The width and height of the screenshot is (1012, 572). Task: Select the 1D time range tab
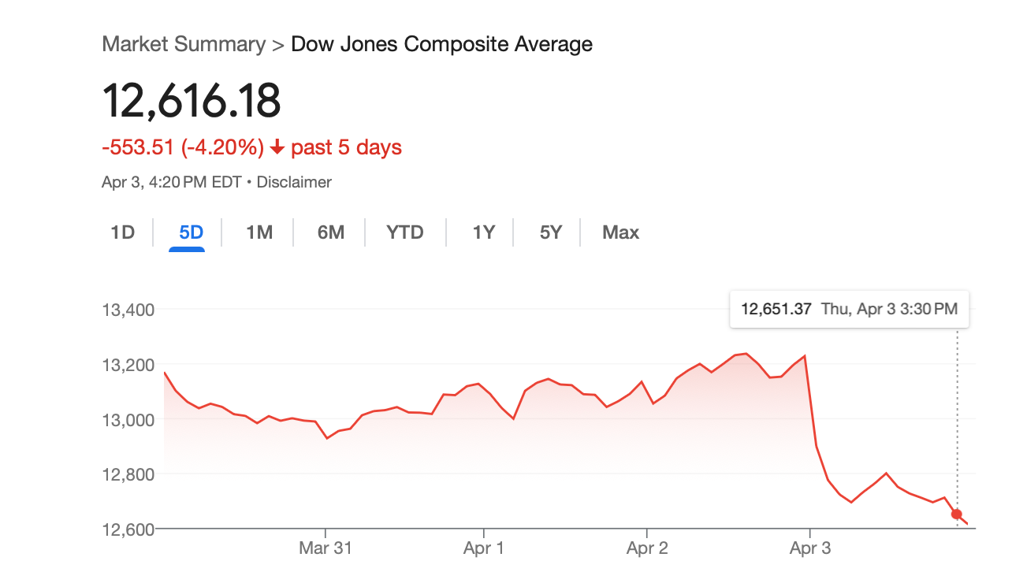tap(122, 232)
